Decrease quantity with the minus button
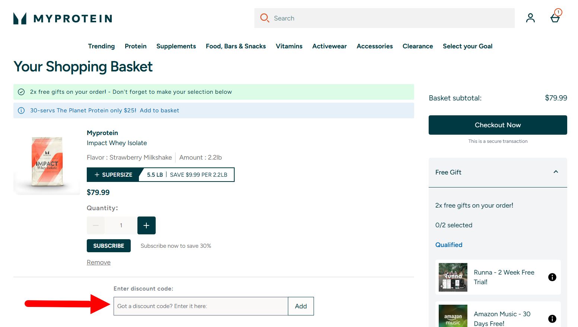The image size is (578, 327). coord(96,225)
